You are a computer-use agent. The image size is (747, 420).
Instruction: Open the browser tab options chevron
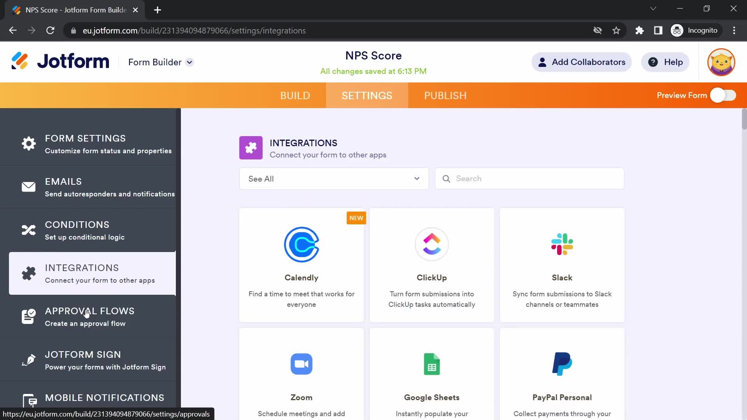[654, 9]
